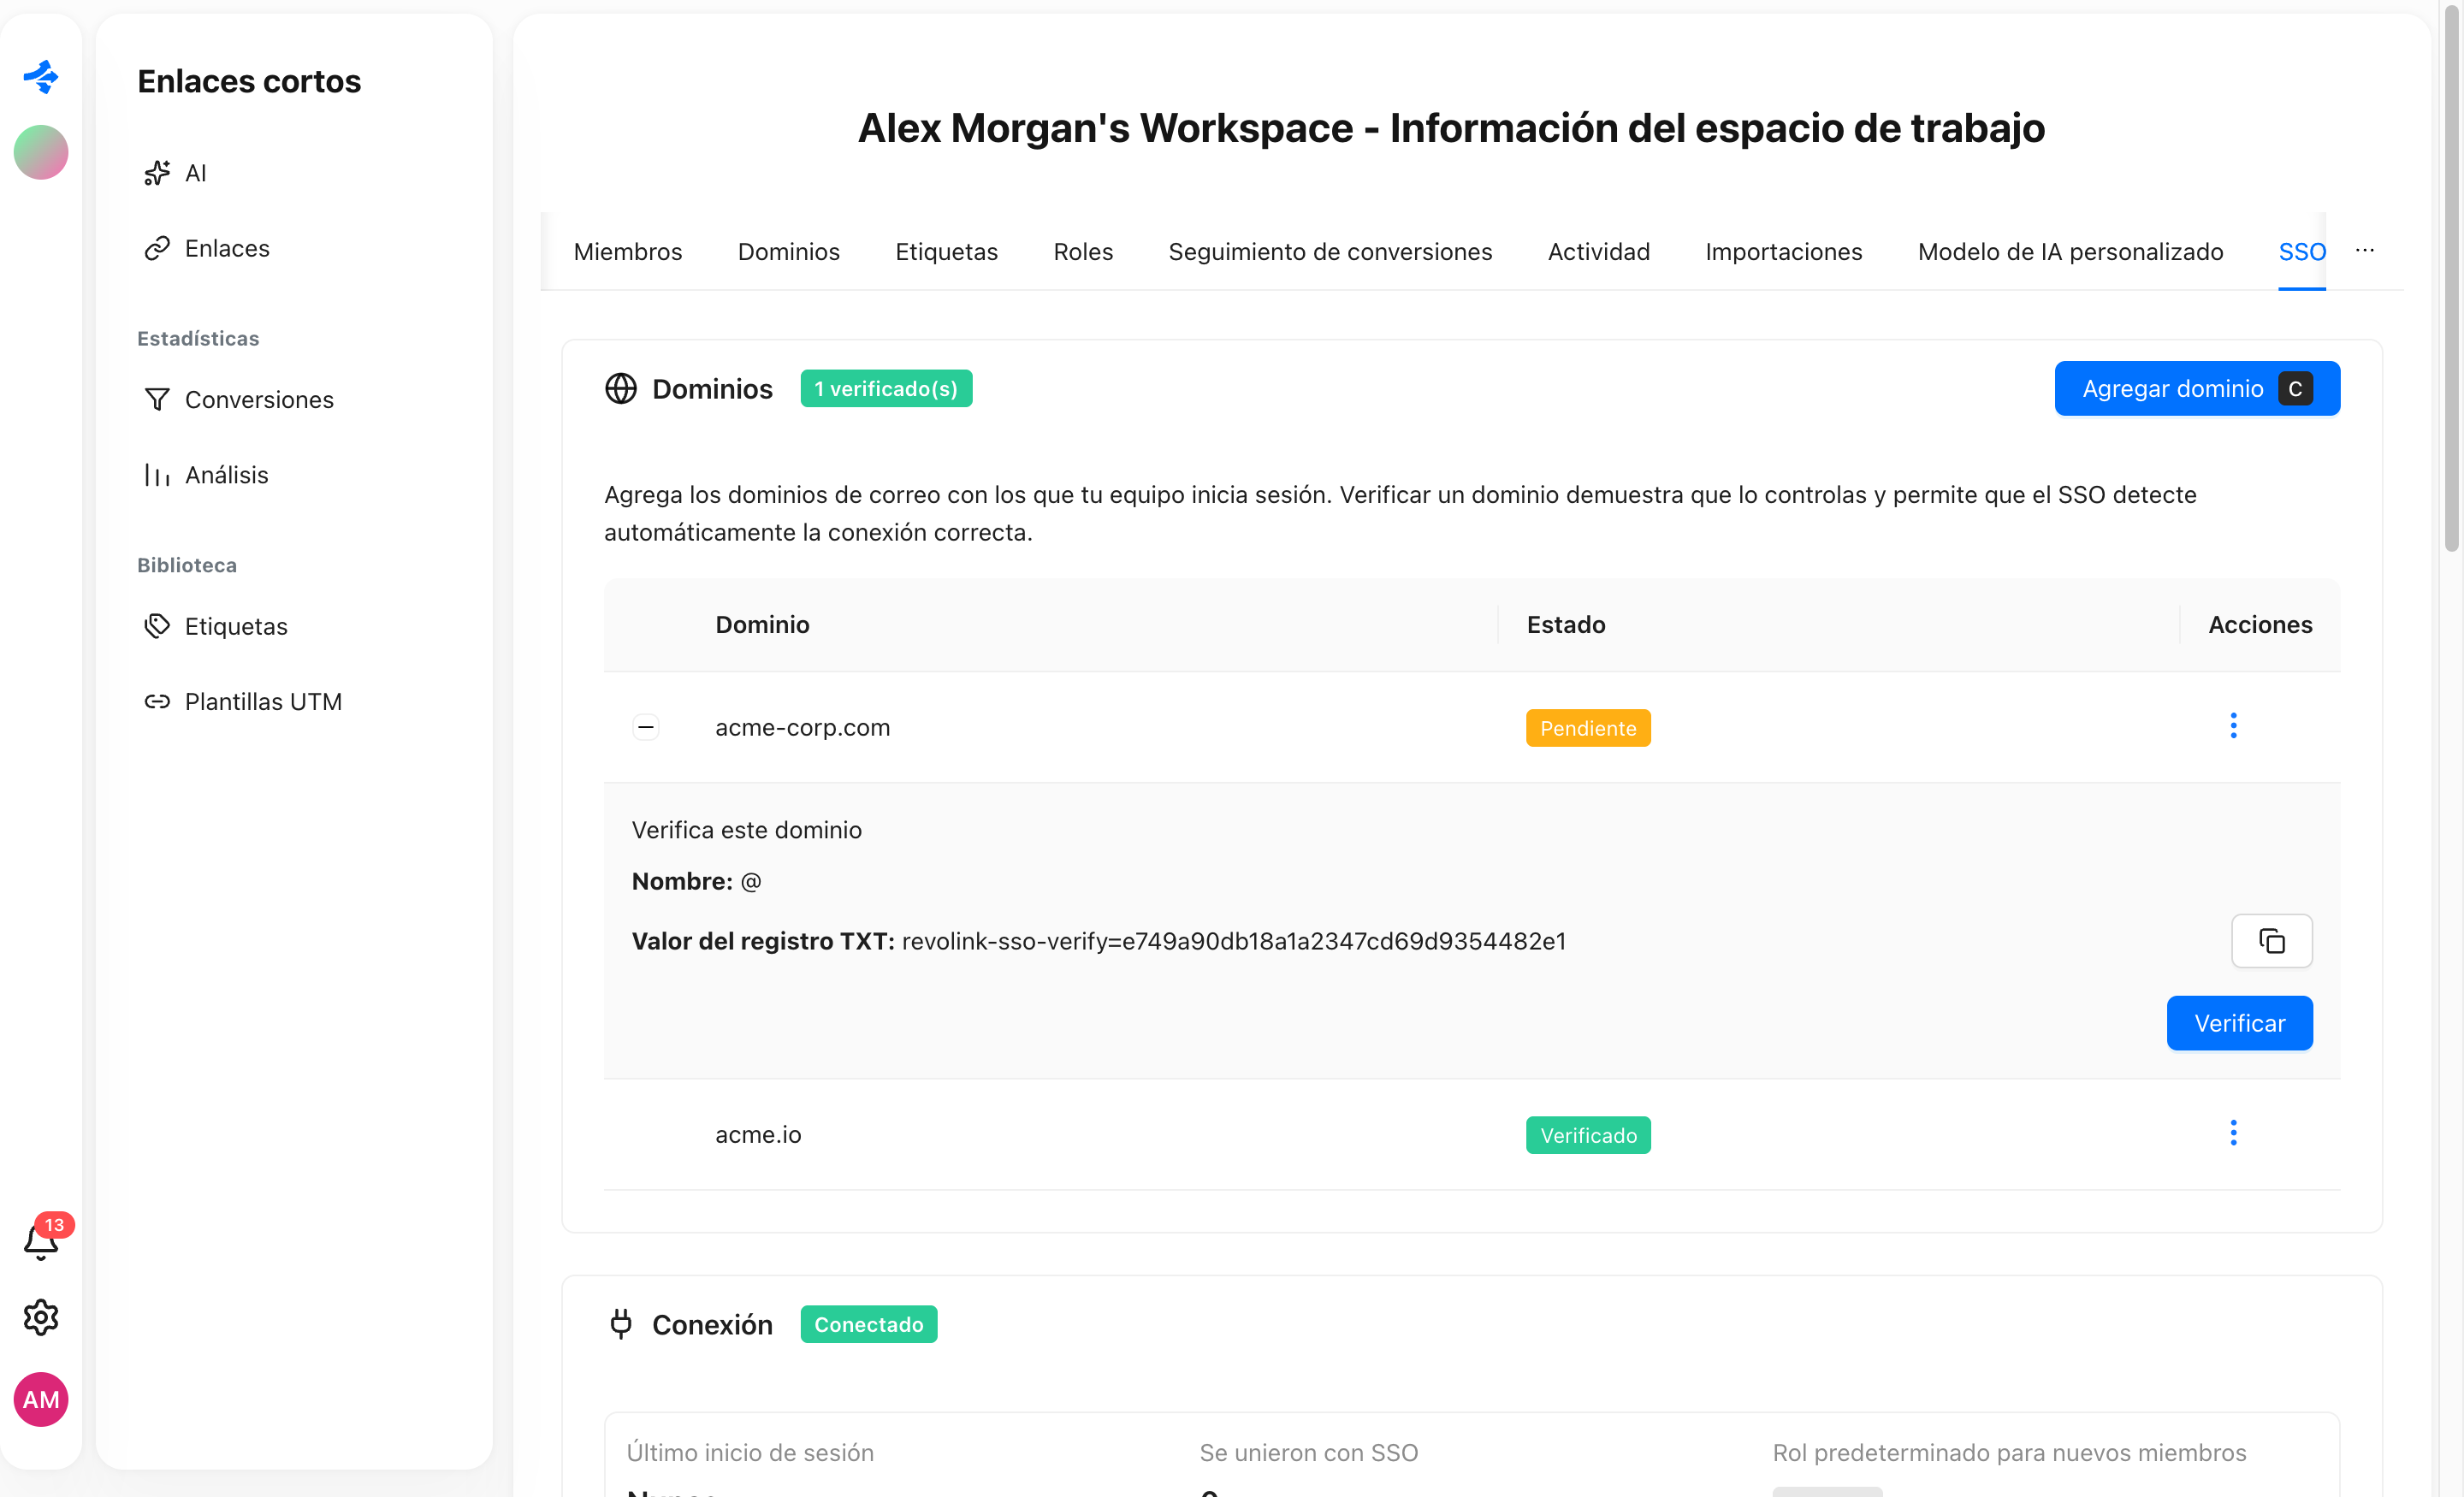The height and width of the screenshot is (1497, 2464).
Task: Click the Pendiente status badge
Action: coord(1587,727)
